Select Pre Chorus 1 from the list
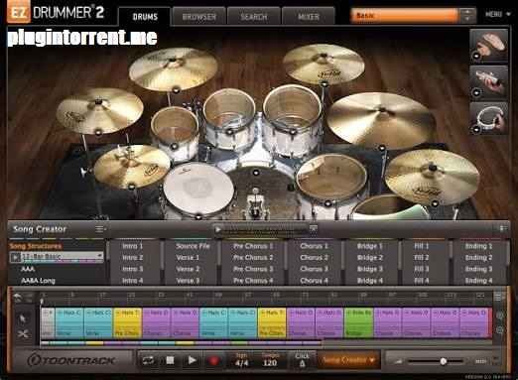Screen dimensions: 518x380 coord(253,246)
